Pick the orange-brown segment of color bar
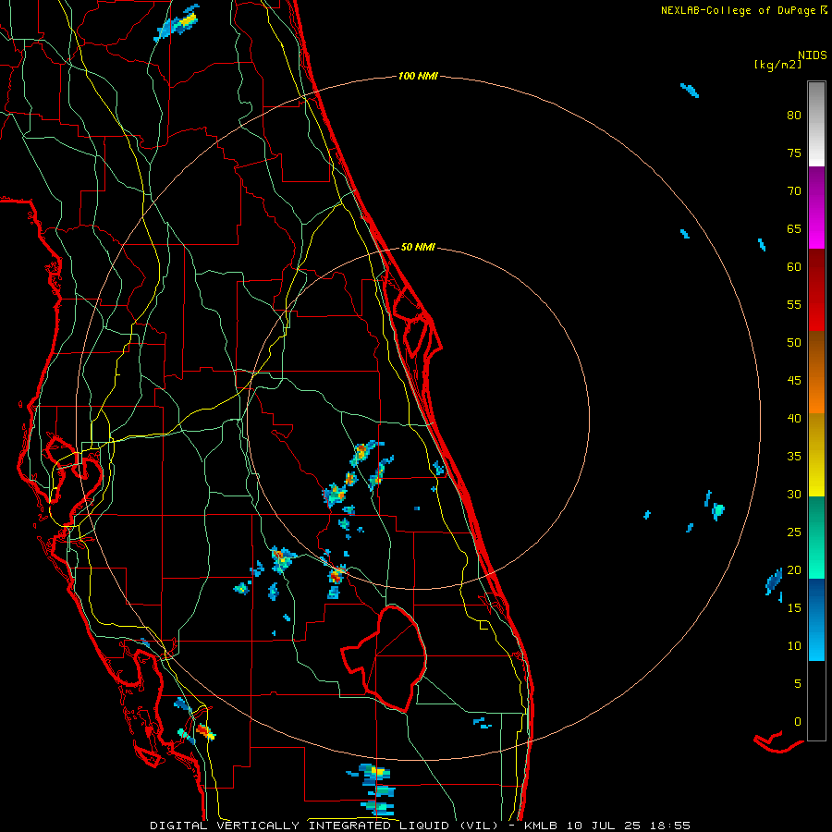Image resolution: width=832 pixels, height=832 pixels. 816,373
